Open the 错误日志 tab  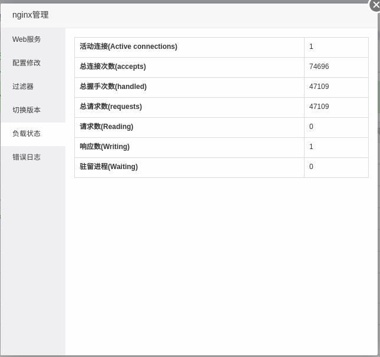click(33, 157)
